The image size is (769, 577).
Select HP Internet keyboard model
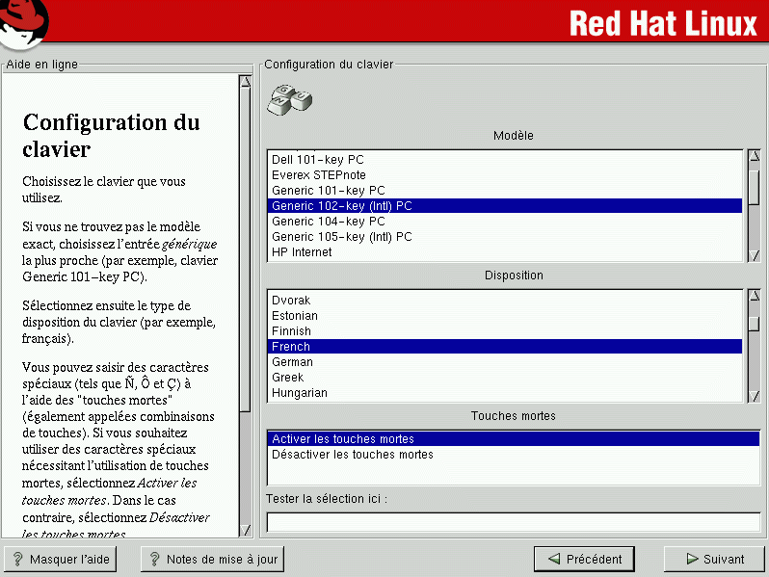(x=301, y=252)
